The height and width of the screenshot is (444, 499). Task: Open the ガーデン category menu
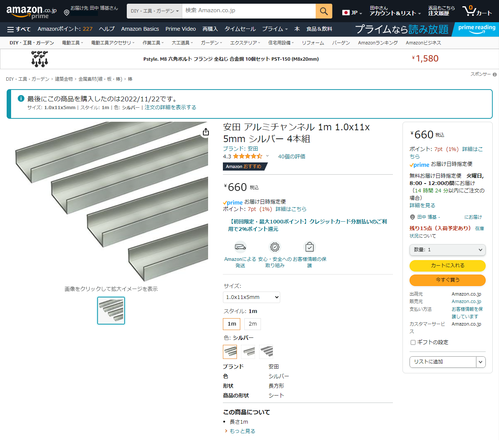[x=211, y=43]
